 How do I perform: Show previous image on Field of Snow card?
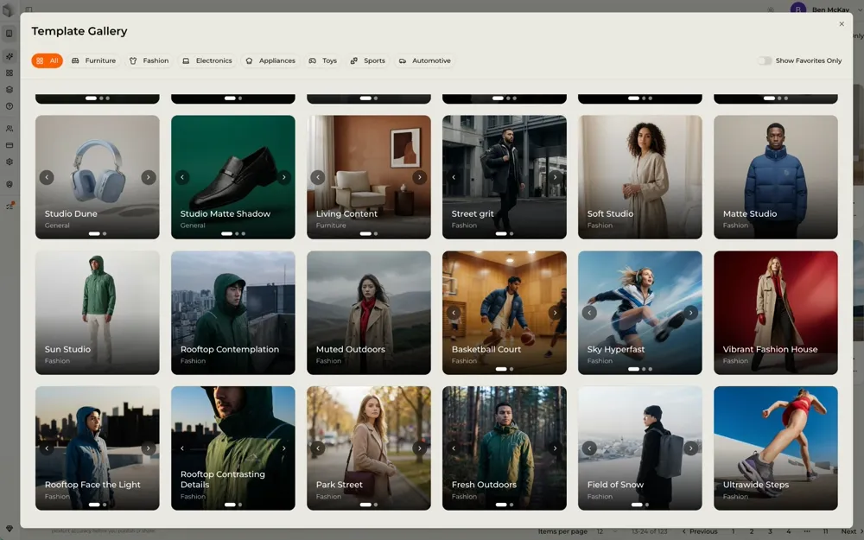[x=589, y=448]
